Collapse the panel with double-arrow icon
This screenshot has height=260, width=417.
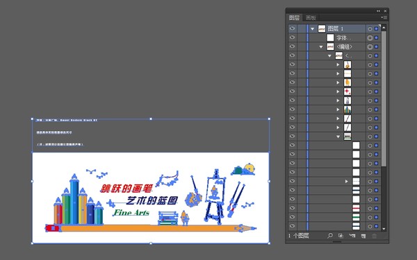pos(378,11)
